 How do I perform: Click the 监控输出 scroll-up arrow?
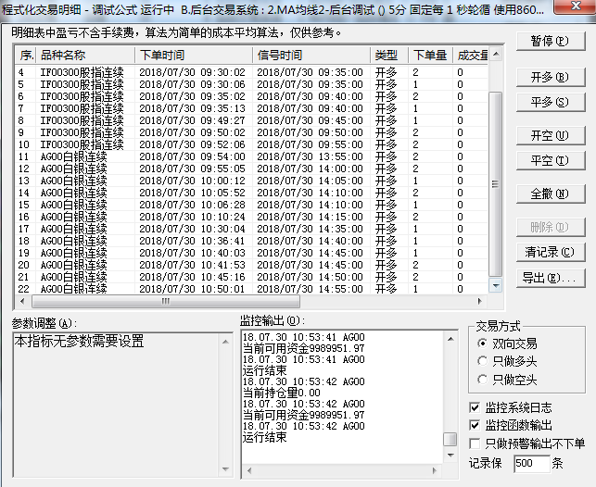click(450, 339)
